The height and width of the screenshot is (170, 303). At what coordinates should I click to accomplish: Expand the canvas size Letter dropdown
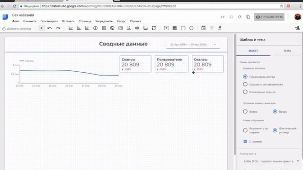click(x=271, y=161)
